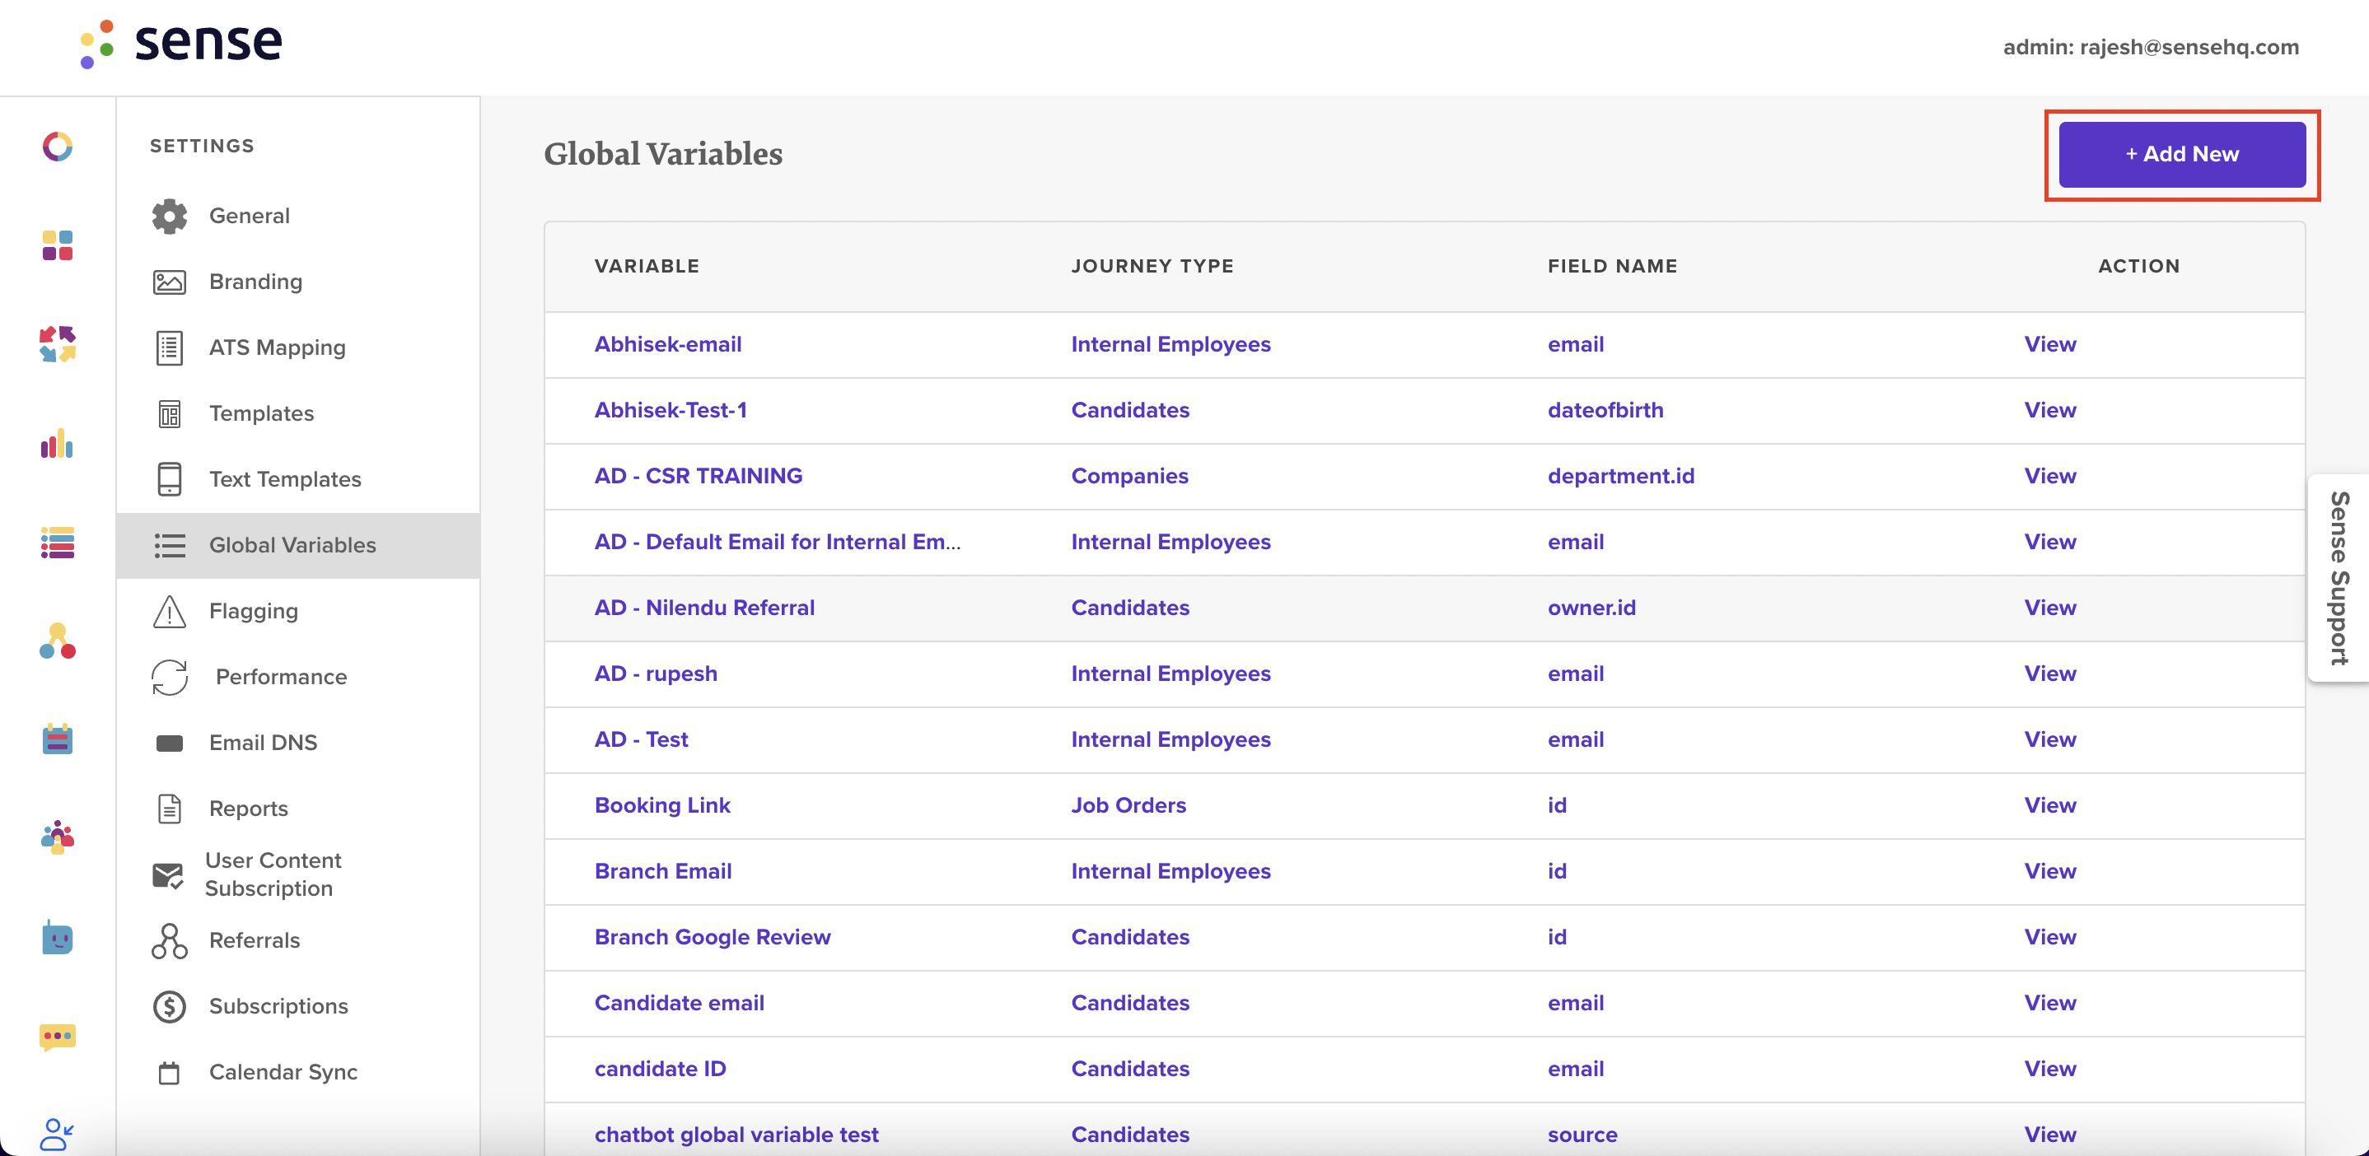Click the layout icon beside Templates
2369x1156 pixels.
click(x=169, y=413)
